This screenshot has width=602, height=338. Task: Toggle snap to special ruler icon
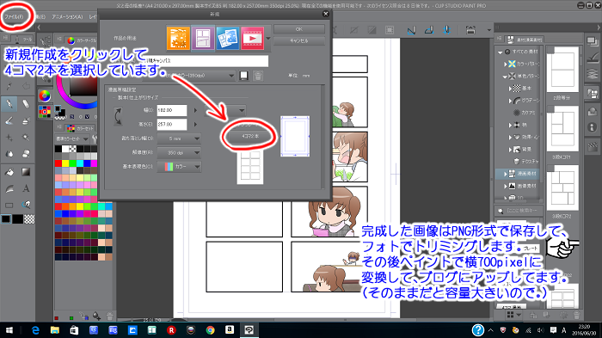pos(429,30)
